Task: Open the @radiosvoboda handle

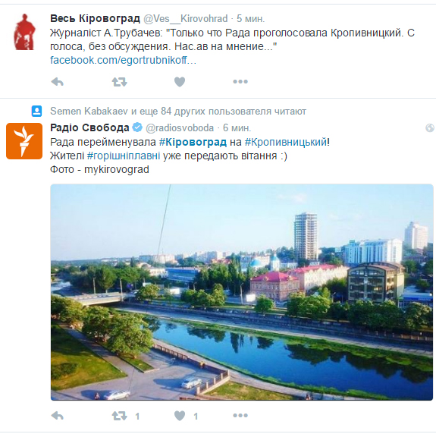Action: point(180,127)
